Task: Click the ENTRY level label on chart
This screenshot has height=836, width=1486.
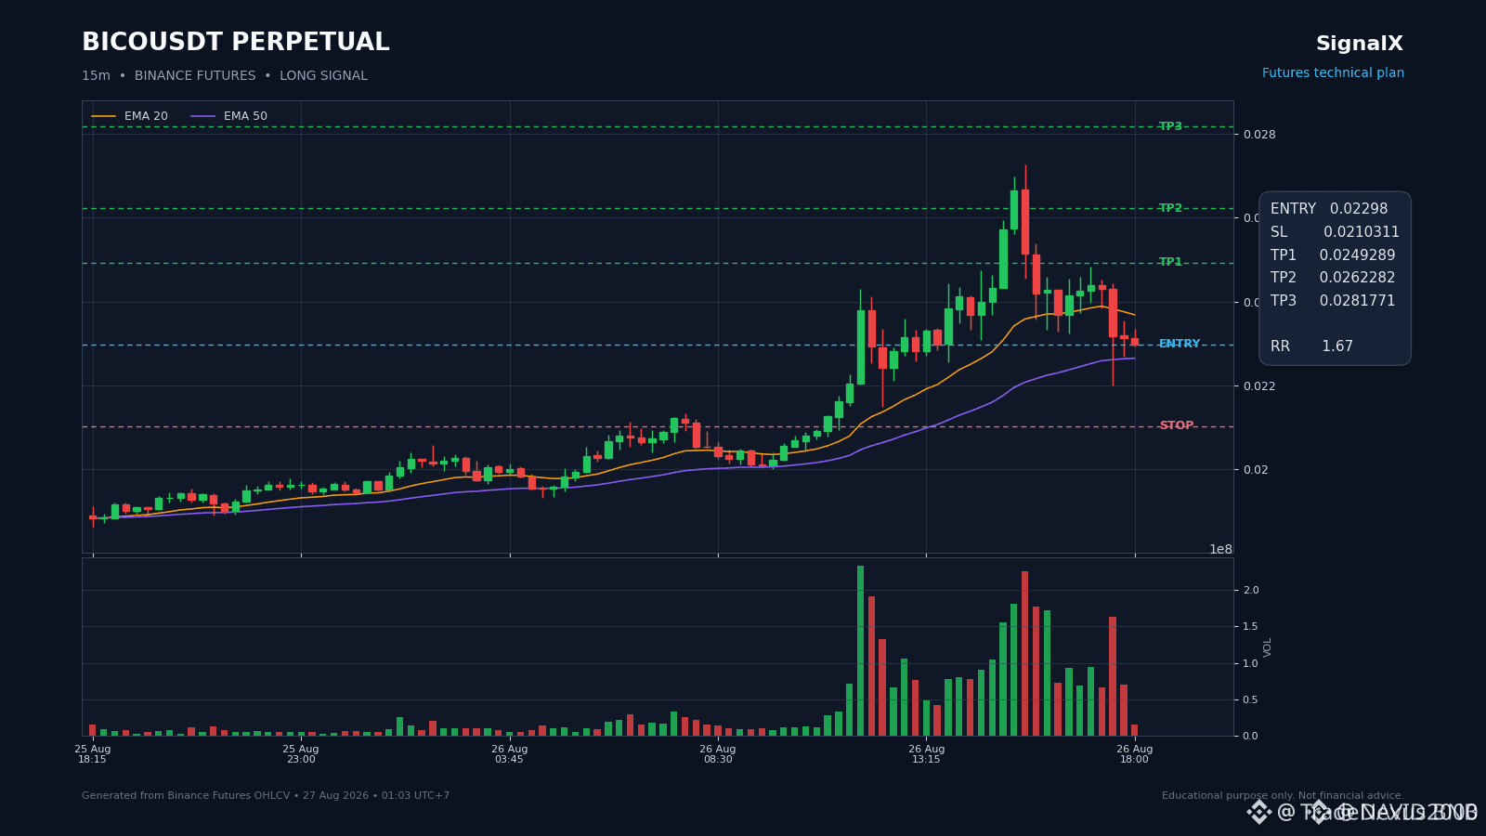Action: click(x=1180, y=344)
